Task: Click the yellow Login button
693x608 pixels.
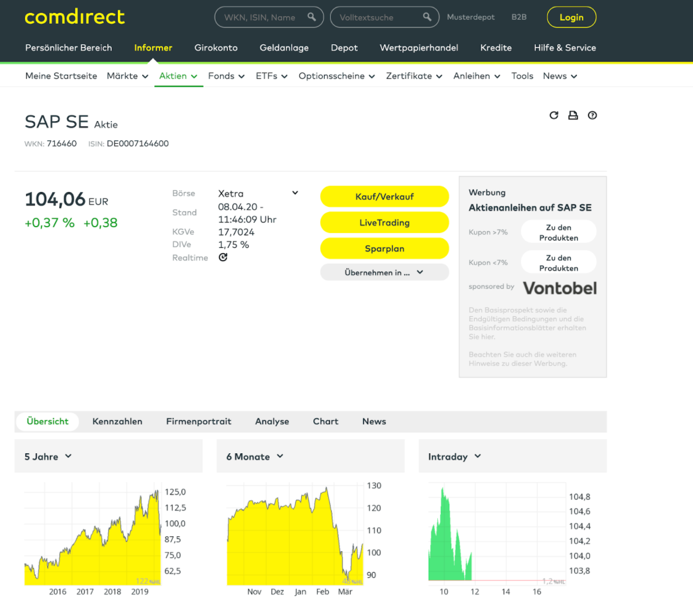Action: [x=571, y=17]
